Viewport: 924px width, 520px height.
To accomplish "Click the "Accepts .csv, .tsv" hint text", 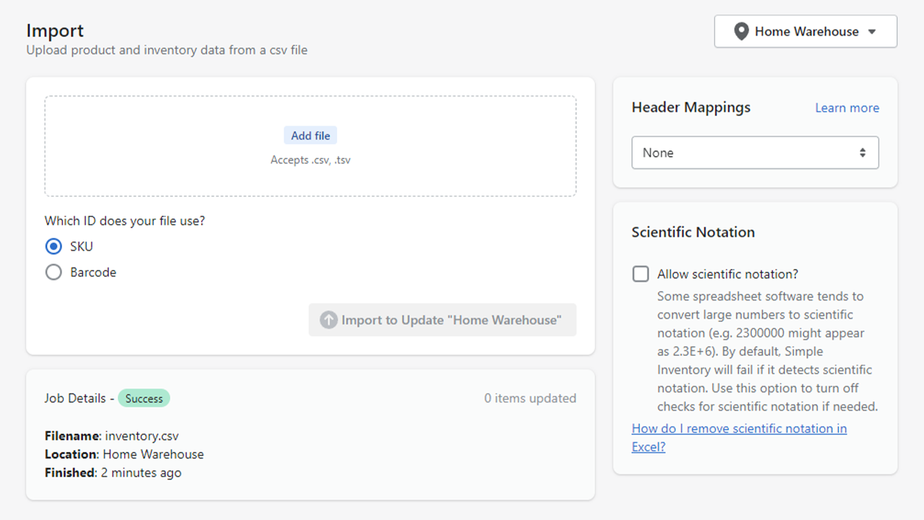I will (310, 160).
